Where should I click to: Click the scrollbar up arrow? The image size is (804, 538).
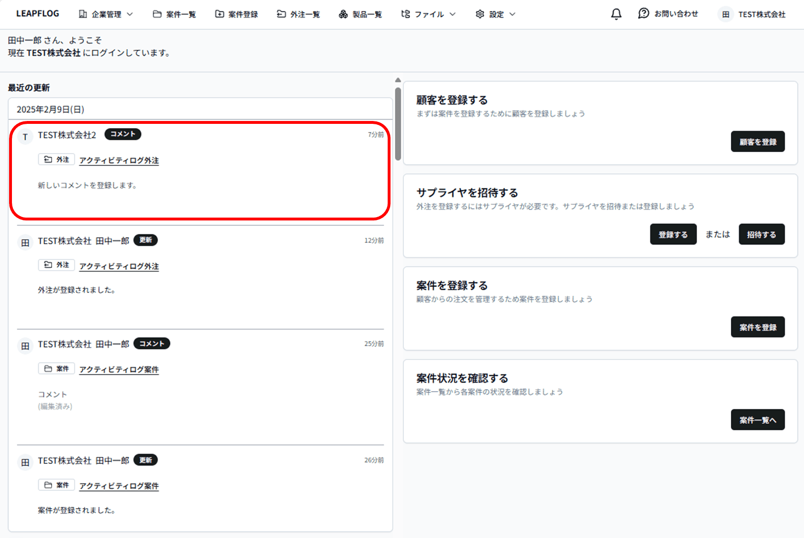[x=398, y=80]
